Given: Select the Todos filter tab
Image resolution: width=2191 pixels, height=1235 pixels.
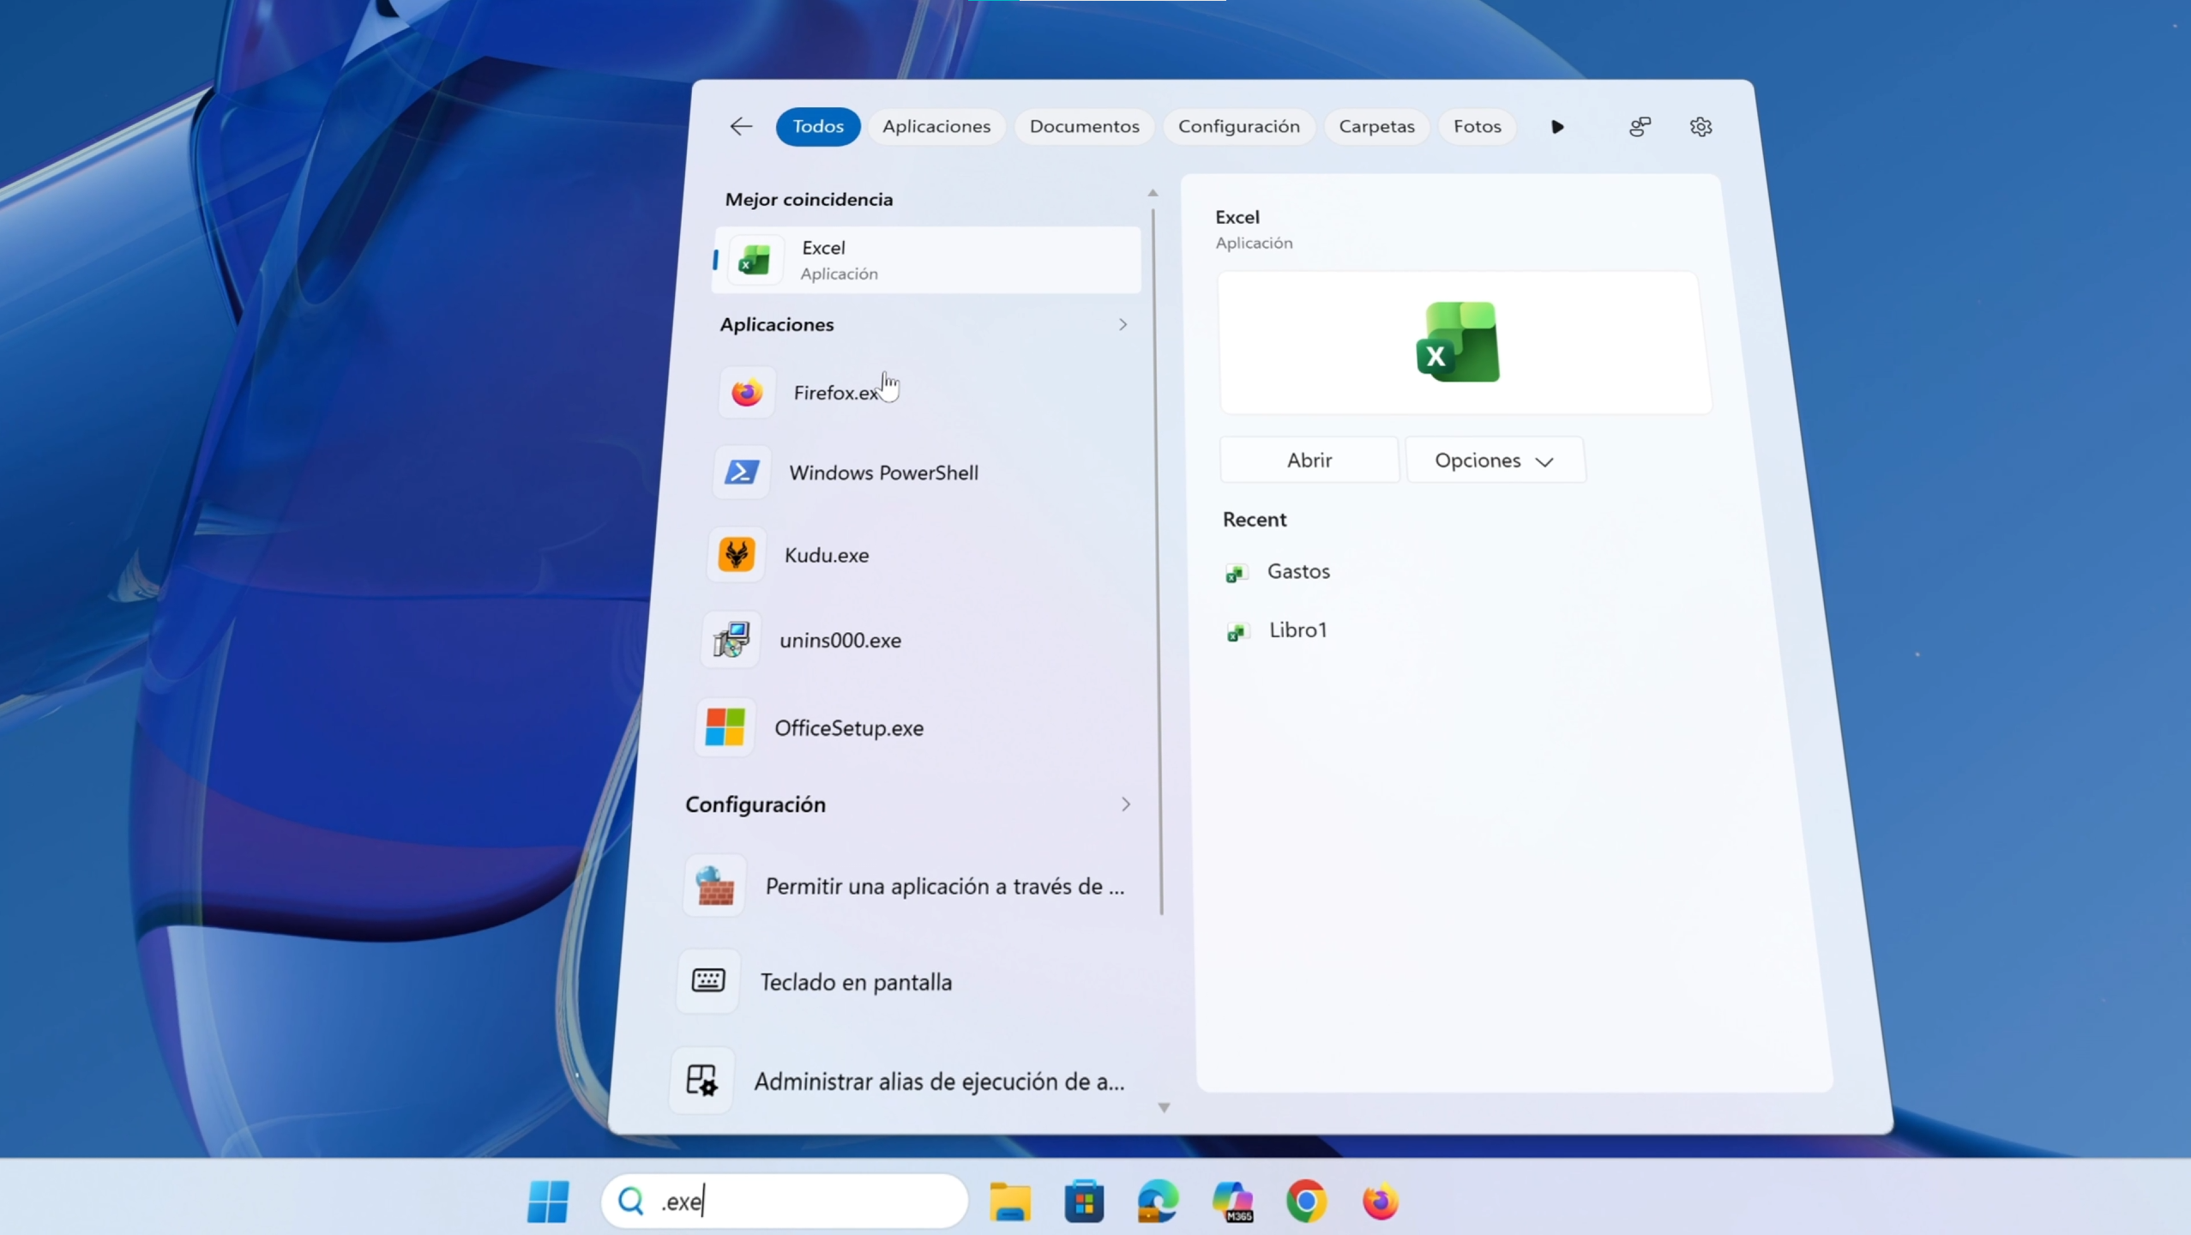Looking at the screenshot, I should (817, 127).
